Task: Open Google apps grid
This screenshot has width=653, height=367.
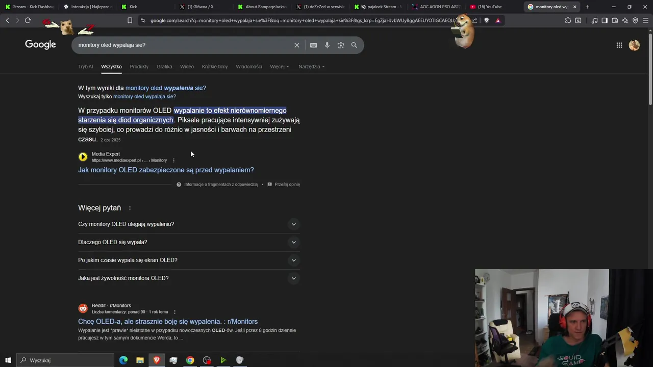Action: pyautogui.click(x=619, y=45)
